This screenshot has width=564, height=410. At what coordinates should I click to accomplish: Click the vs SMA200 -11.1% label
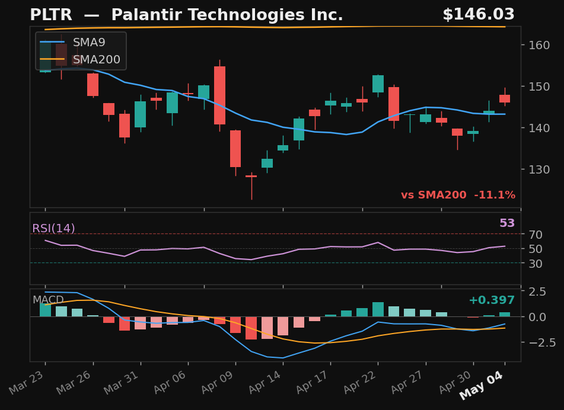tap(458, 195)
